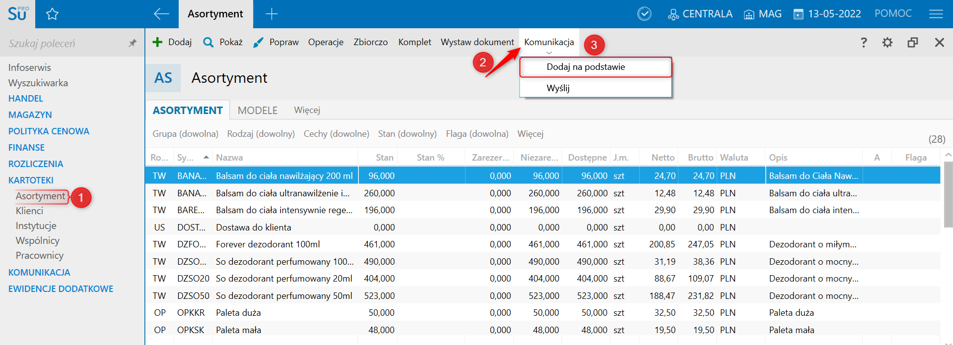Open settings with the gear icon

click(x=887, y=43)
